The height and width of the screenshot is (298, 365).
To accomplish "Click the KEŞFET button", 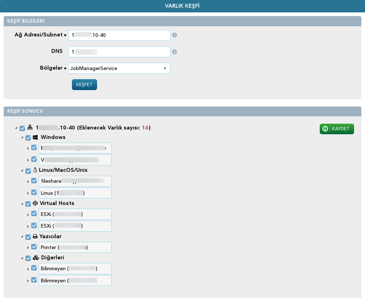I will 84,85.
